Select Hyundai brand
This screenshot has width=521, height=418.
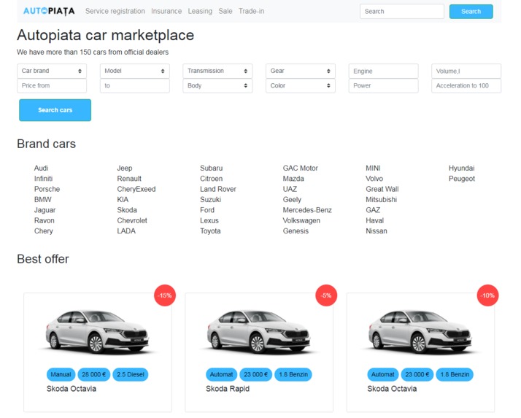[x=461, y=168]
